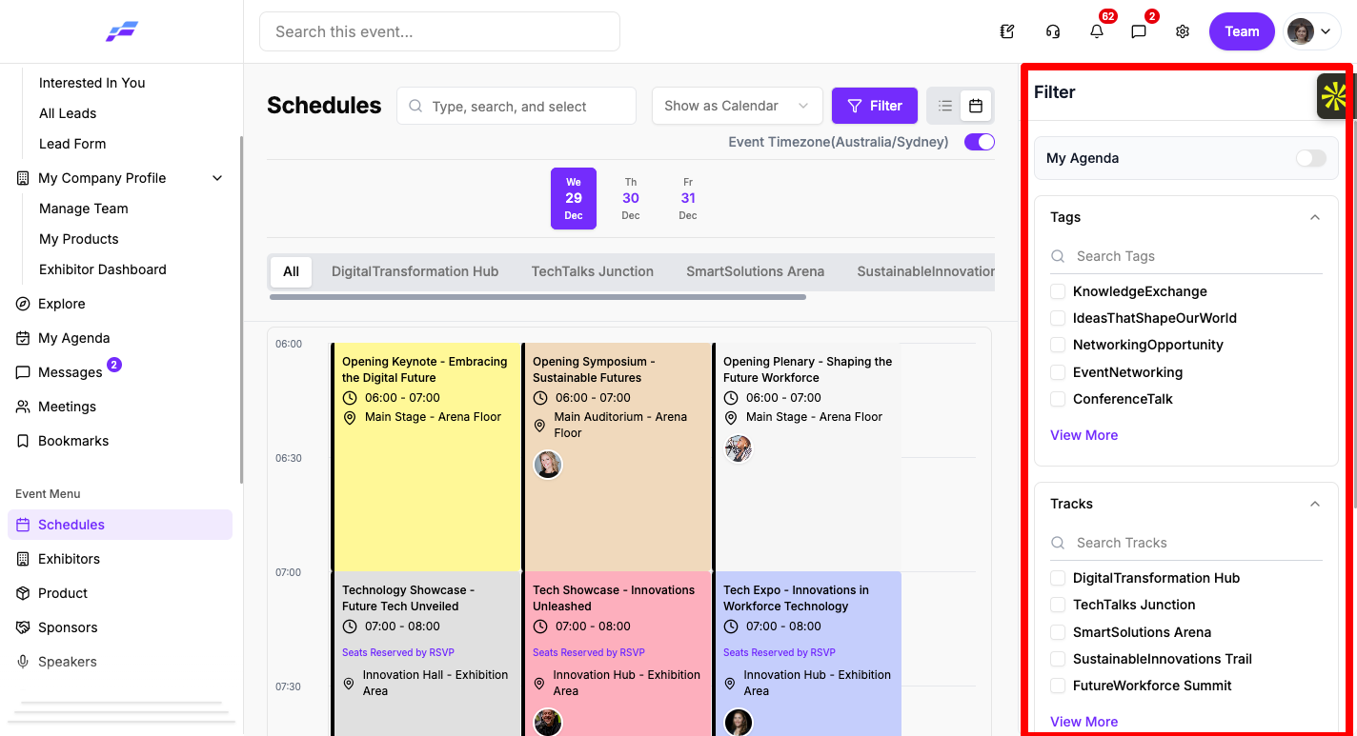The image size is (1357, 736).
Task: Click the Search this event field
Action: click(x=439, y=31)
